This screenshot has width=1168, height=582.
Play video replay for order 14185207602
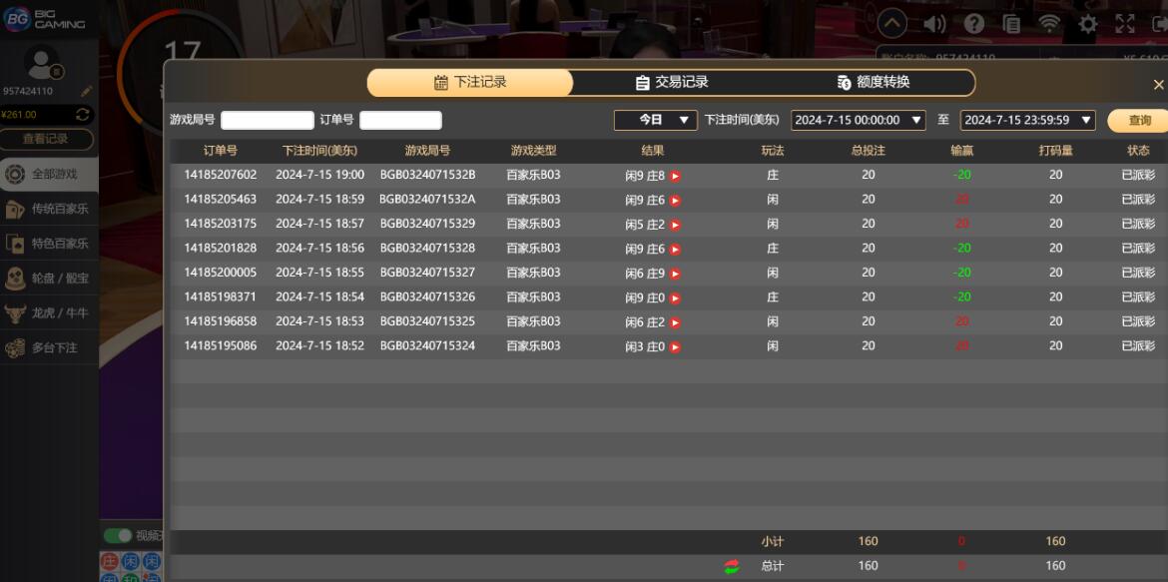[x=675, y=176]
